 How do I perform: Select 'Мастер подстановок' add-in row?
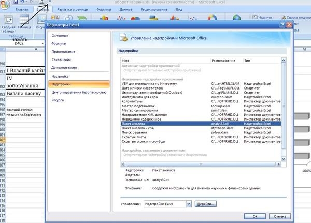[201, 106]
